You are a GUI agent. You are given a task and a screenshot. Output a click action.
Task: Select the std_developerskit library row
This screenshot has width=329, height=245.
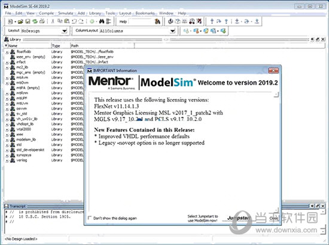[x=31, y=150]
